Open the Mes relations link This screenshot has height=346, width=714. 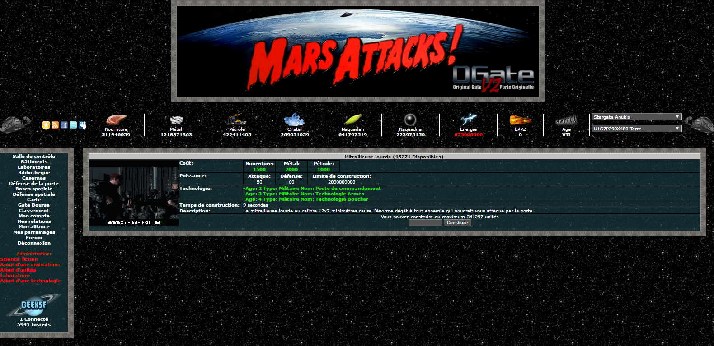coord(34,221)
